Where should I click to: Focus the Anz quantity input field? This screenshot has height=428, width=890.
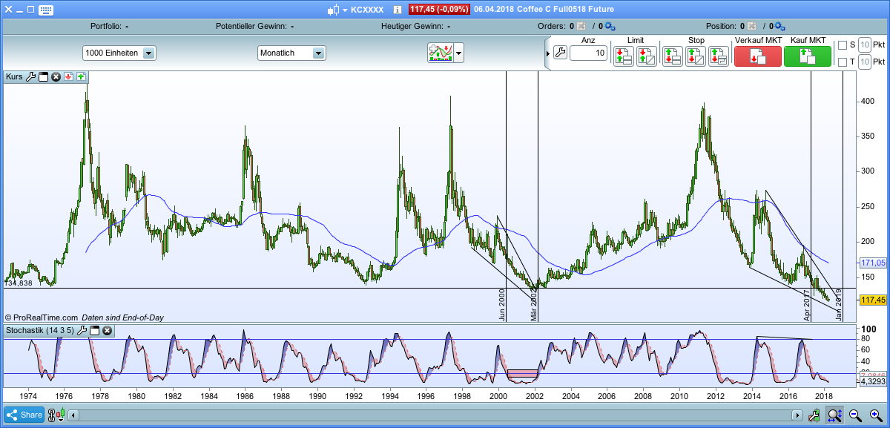[x=589, y=53]
